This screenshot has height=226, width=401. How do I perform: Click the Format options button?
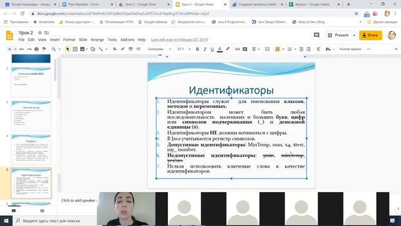(350, 49)
